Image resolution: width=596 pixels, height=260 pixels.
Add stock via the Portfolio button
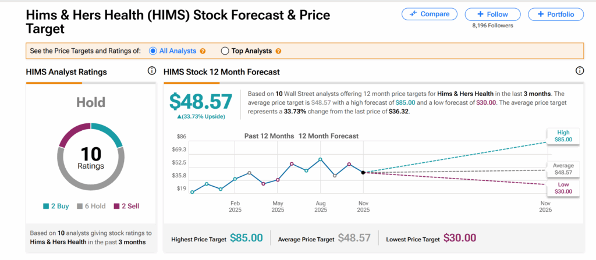[x=555, y=15]
